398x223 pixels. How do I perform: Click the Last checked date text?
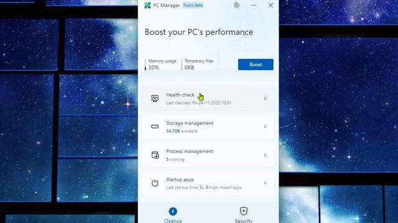tap(199, 103)
